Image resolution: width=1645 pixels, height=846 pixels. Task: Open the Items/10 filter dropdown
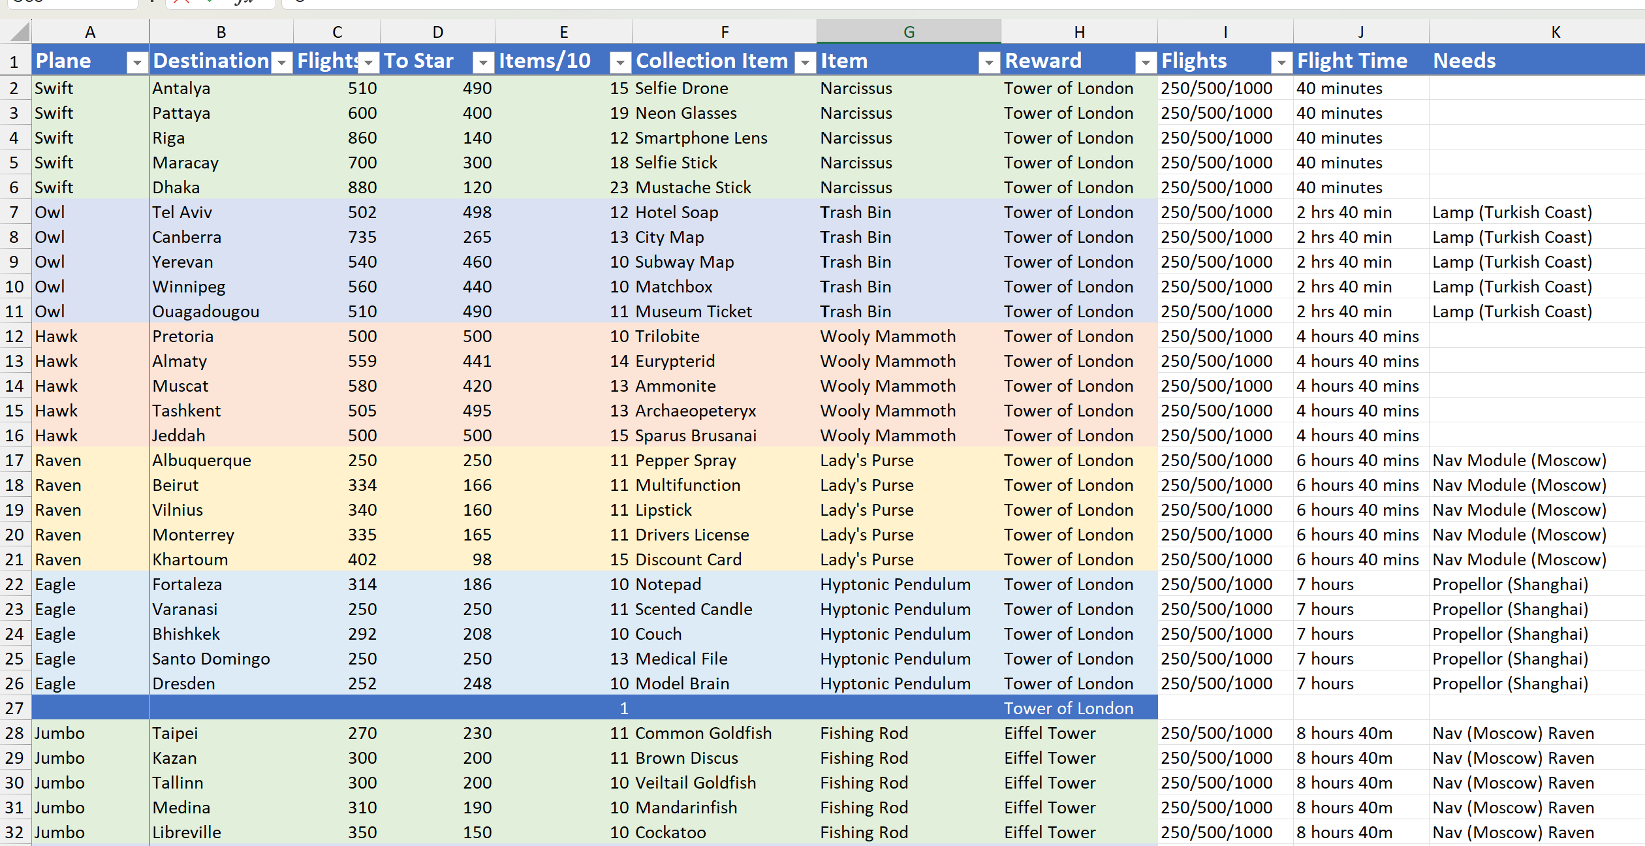click(x=620, y=63)
